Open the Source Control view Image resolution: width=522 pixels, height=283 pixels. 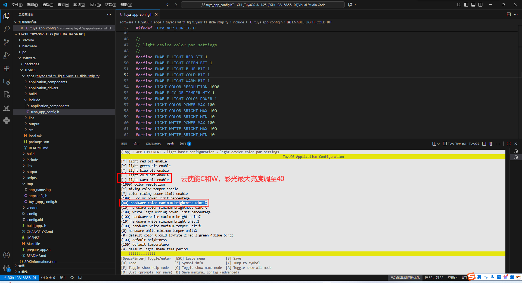7,42
